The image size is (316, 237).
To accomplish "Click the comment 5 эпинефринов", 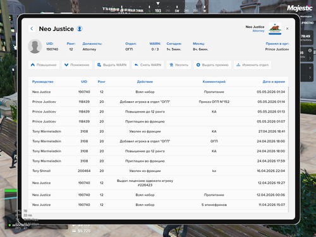I will pyautogui.click(x=214, y=205).
